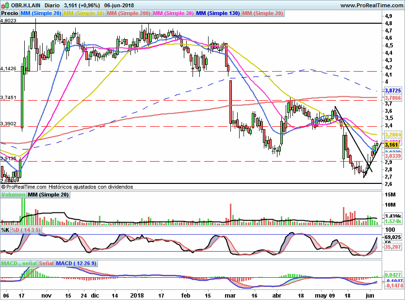This screenshot has width=405, height=300.
Task: Select the blue MM (Simple 20) price label
Action: (x=41, y=13)
